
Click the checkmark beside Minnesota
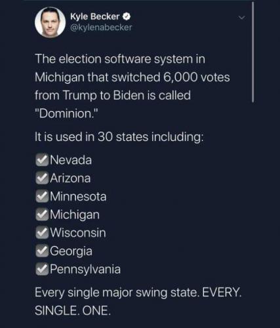(x=42, y=196)
